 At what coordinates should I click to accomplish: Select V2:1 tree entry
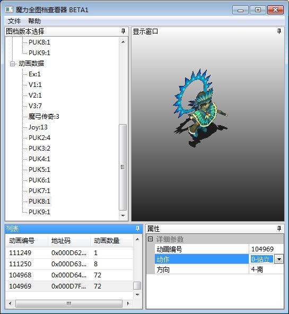pos(35,95)
